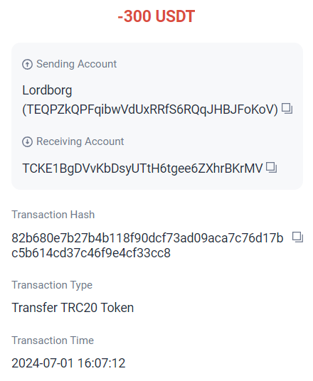Copy the transaction hash

coord(297,237)
